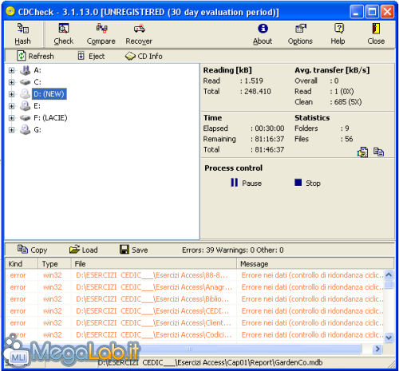
Task: Show CD Info
Action: click(x=144, y=56)
